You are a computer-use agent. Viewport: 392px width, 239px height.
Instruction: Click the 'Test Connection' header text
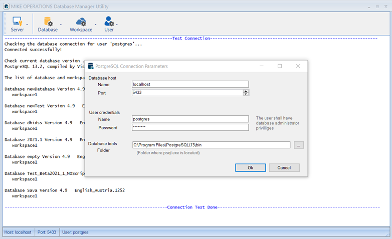[191, 38]
